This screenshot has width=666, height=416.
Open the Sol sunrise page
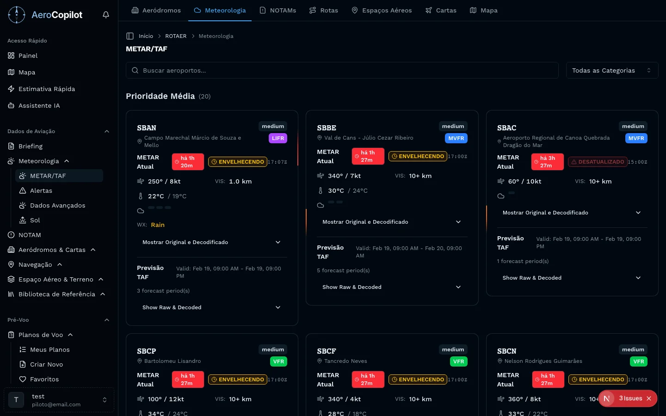coord(35,220)
